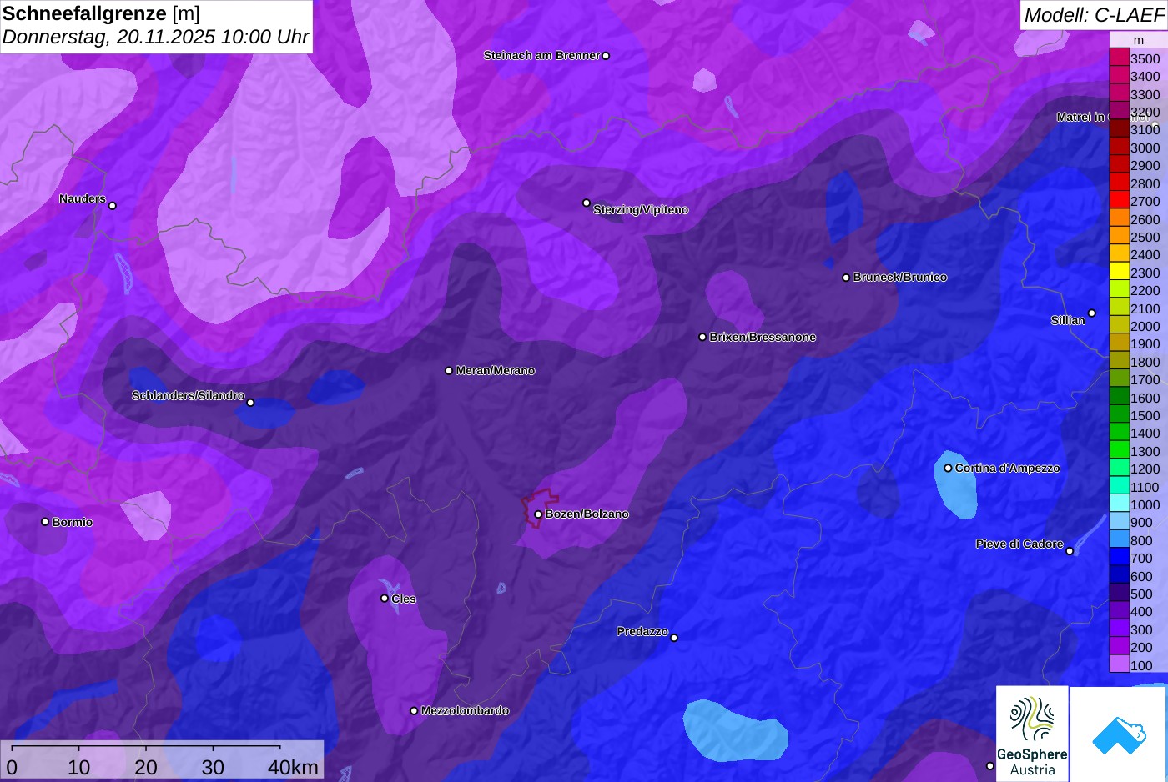Click the Pieve di Cadore label
The height and width of the screenshot is (782, 1168).
pyautogui.click(x=1019, y=544)
